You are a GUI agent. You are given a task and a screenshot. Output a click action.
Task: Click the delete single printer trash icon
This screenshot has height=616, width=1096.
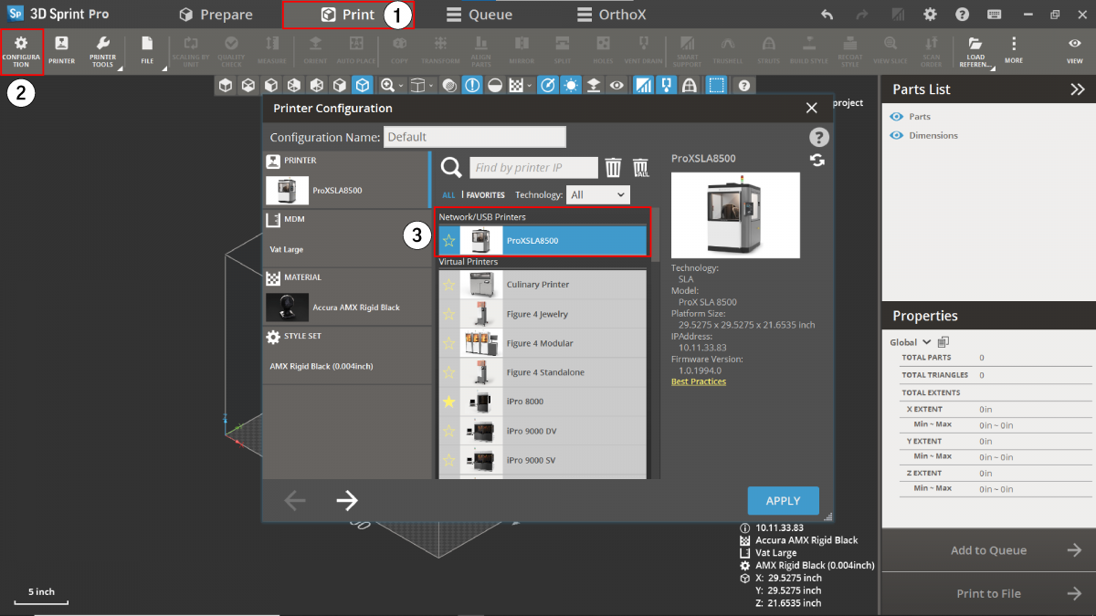[x=613, y=168]
